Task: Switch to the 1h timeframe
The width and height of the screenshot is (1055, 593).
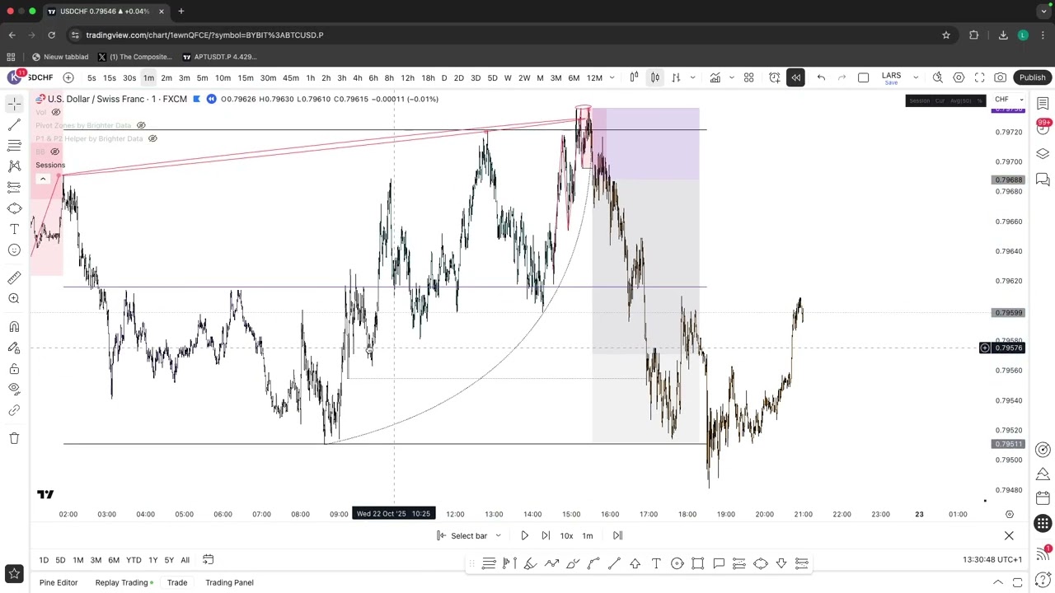Action: coord(310,77)
